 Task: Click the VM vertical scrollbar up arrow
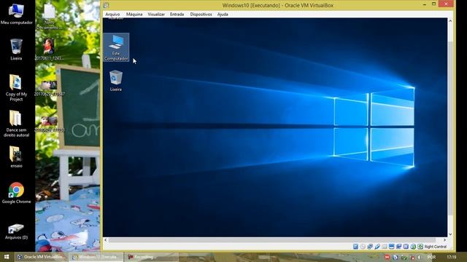point(450,21)
